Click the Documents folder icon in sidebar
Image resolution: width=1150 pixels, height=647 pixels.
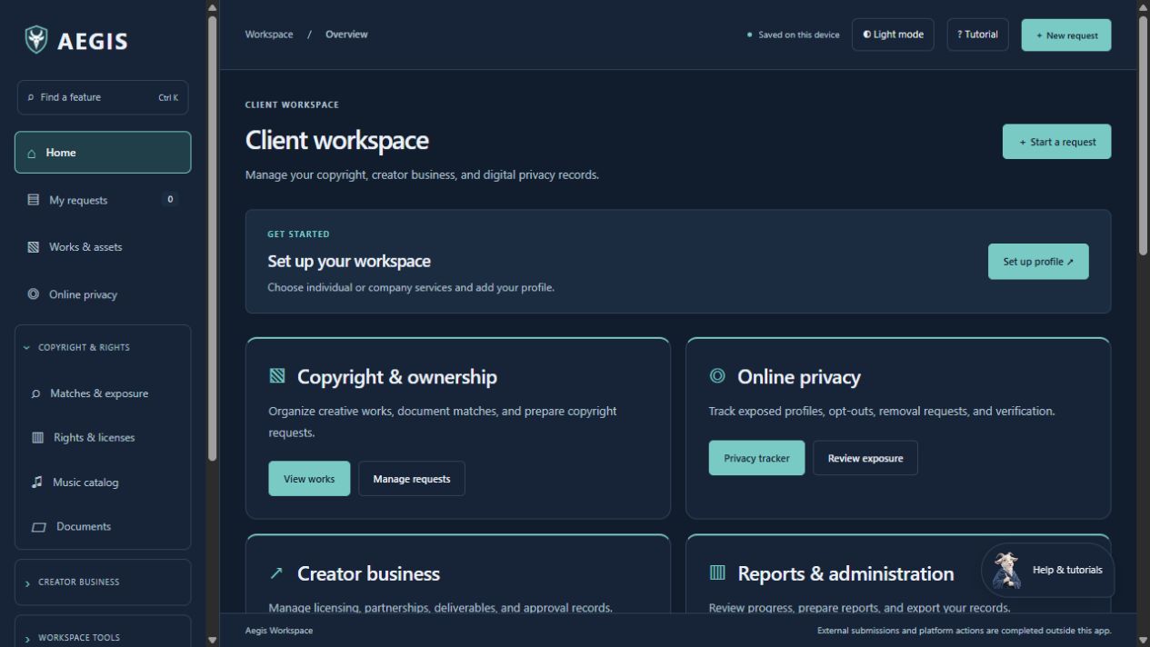[x=39, y=527]
